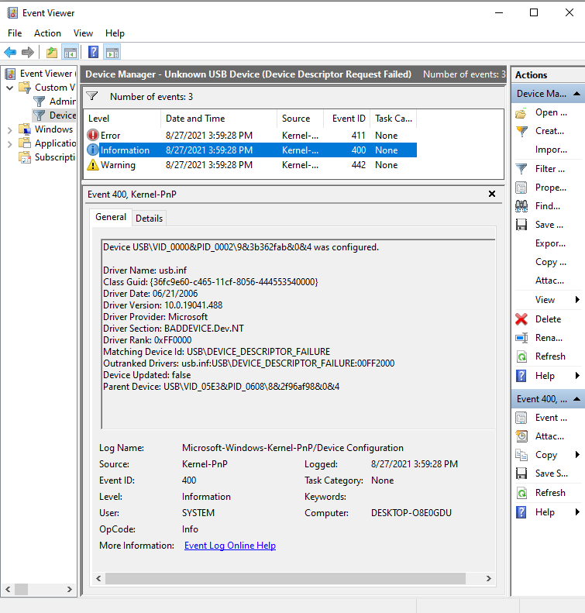The height and width of the screenshot is (613, 585).
Task: Click the Save Selected Events disk icon
Action: point(521,474)
